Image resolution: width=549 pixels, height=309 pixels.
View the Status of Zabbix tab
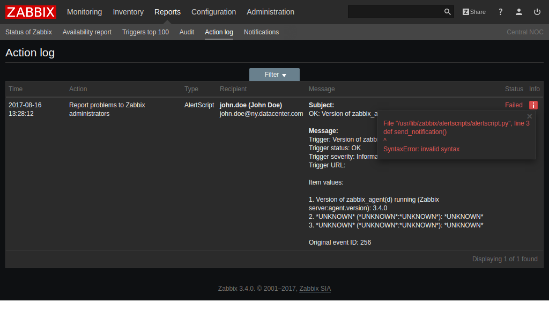coord(28,32)
